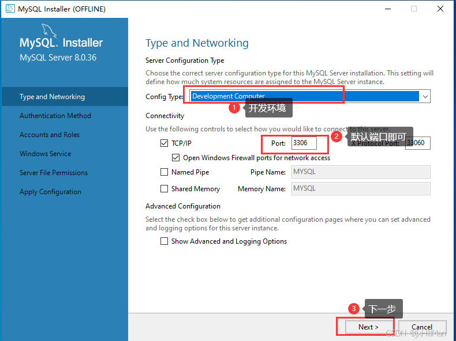The height and width of the screenshot is (341, 456).
Task: Click the X Protocol Port 33060 field
Action: pyautogui.click(x=417, y=143)
